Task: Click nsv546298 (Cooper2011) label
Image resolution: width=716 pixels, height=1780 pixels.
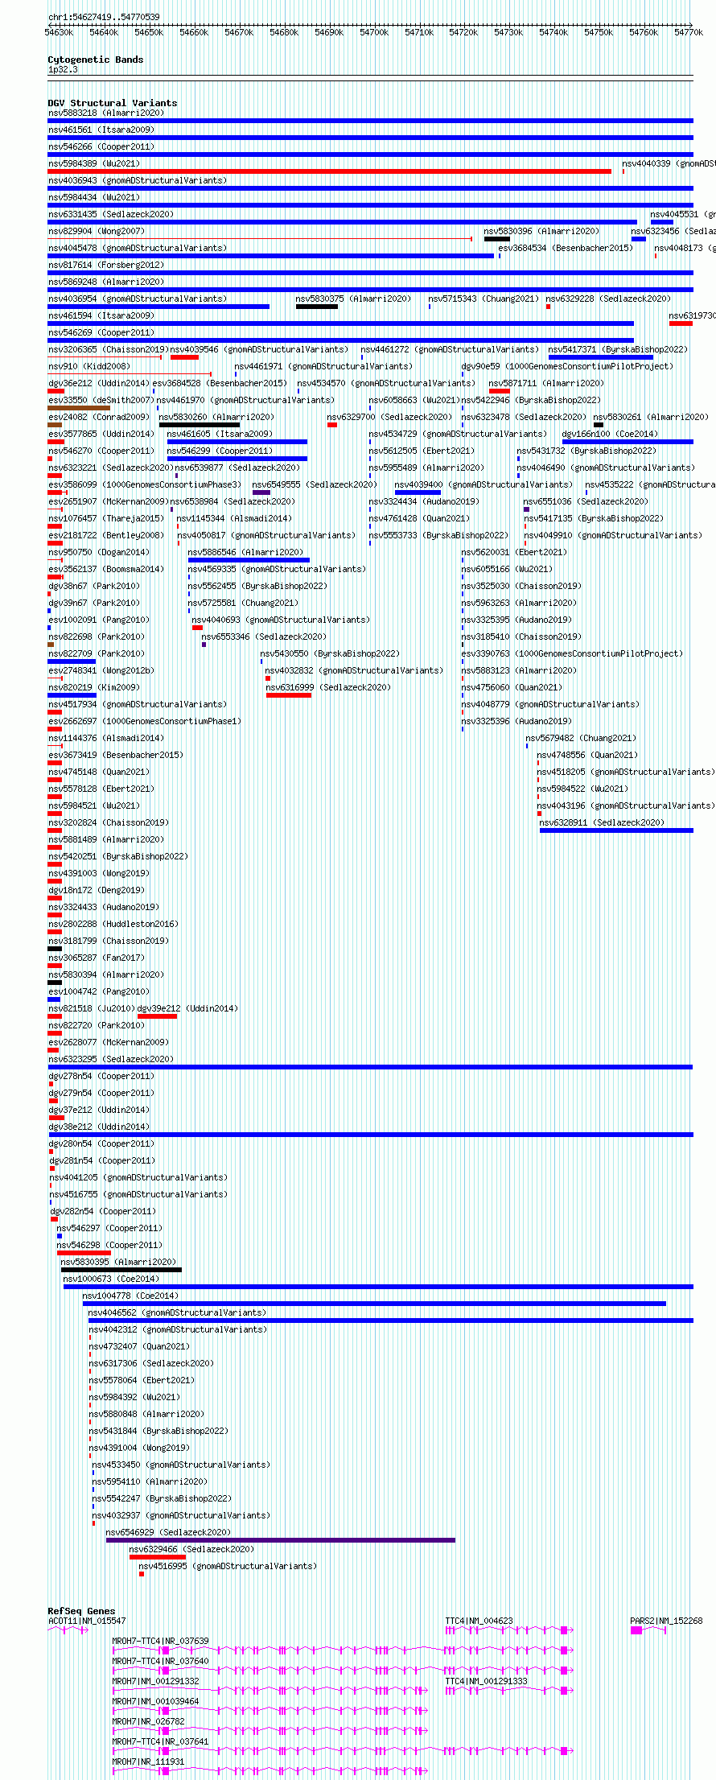Action: pyautogui.click(x=109, y=1245)
